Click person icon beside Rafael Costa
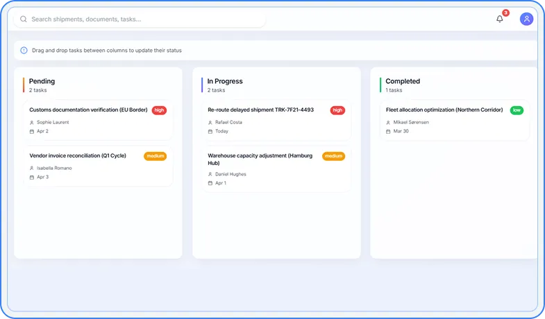Viewport: 545px width, 319px height. tap(210, 122)
